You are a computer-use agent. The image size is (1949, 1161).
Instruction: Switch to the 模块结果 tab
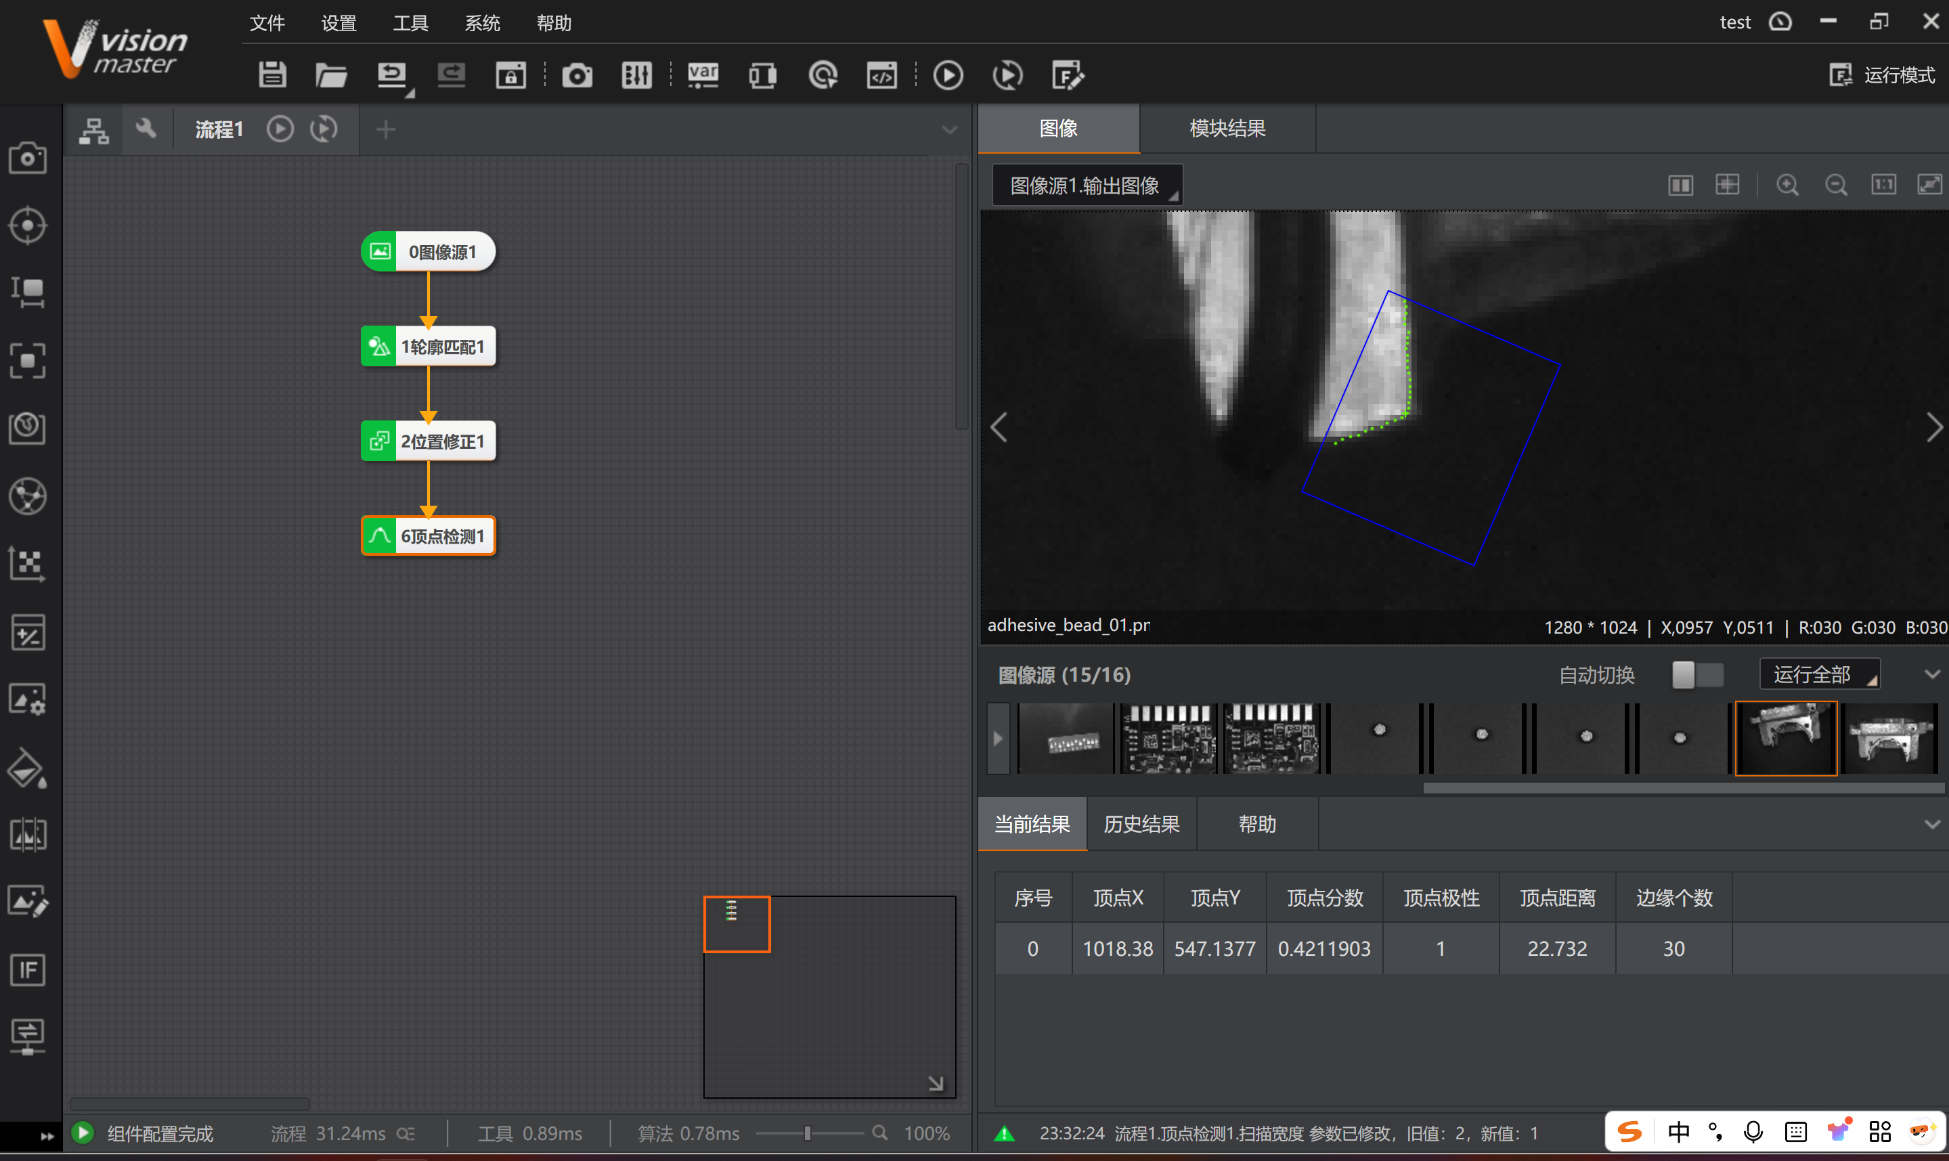pos(1227,129)
